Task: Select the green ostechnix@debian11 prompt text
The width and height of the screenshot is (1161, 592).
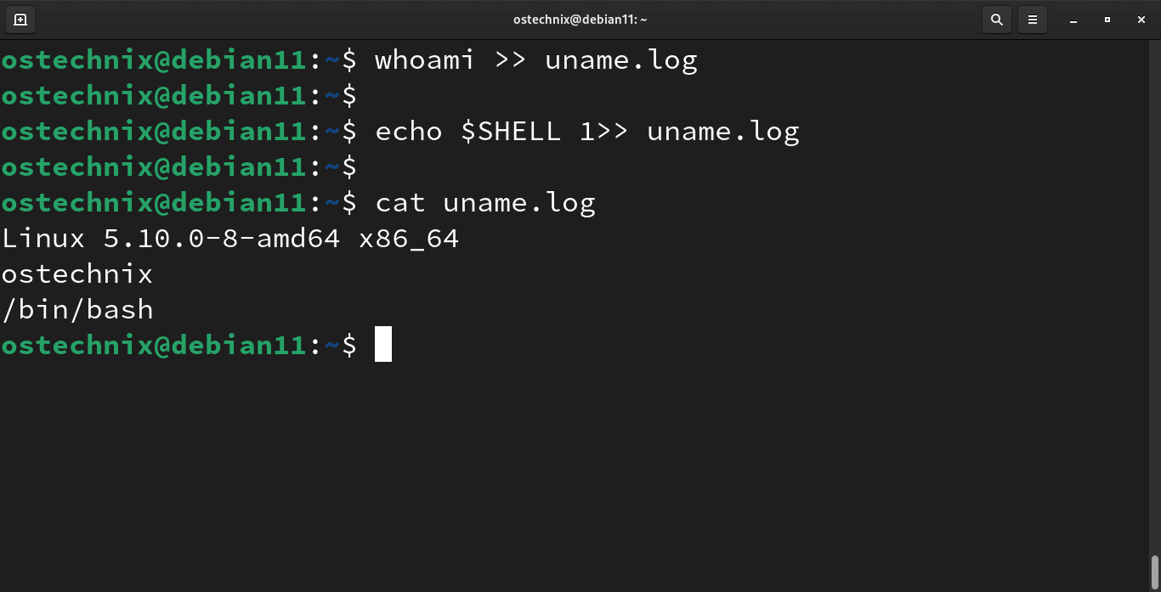Action: click(x=153, y=344)
